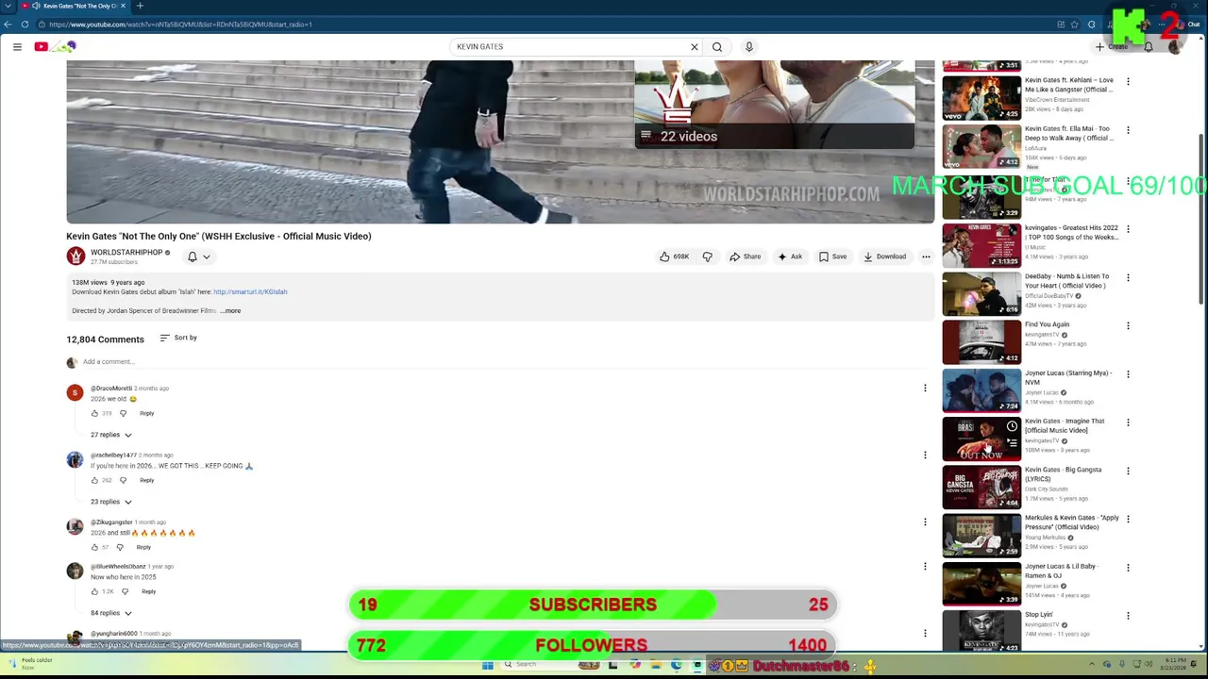Open options menu for DracoMoretti's comment

[925, 388]
